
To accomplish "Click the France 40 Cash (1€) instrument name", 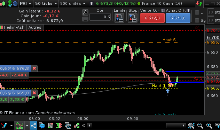I will tap(162, 3).
